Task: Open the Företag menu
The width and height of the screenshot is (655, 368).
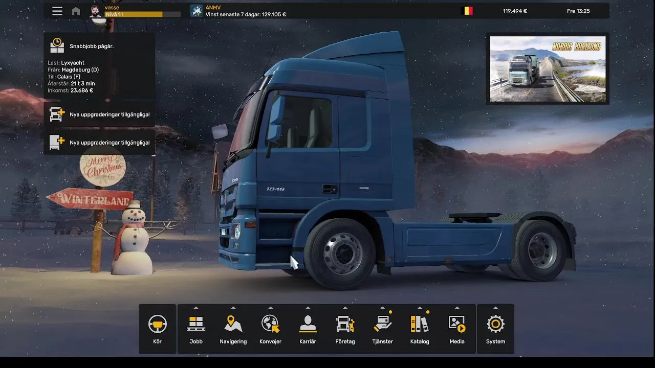Action: [x=345, y=329]
